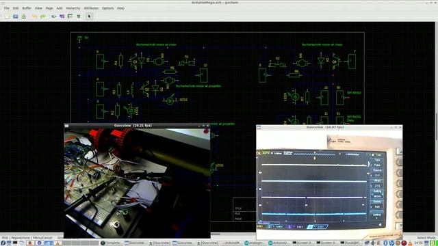
Task: Select resistor R5 in the schematic
Action: click(170, 71)
